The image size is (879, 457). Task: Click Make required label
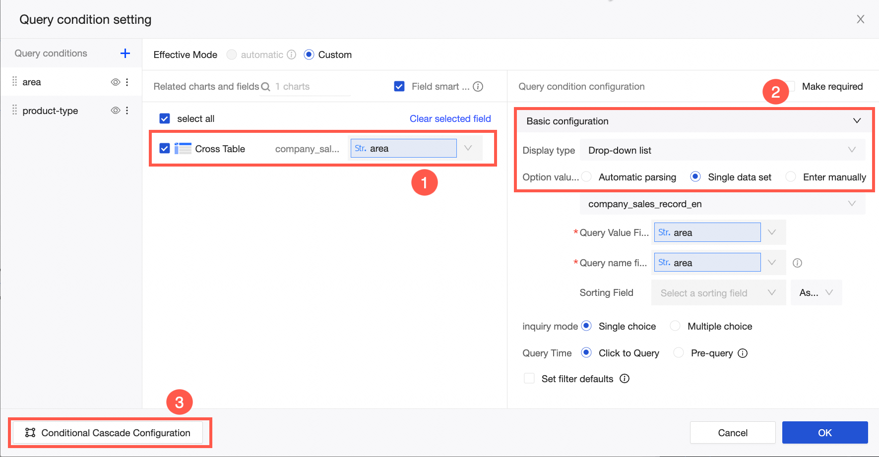[x=832, y=87]
